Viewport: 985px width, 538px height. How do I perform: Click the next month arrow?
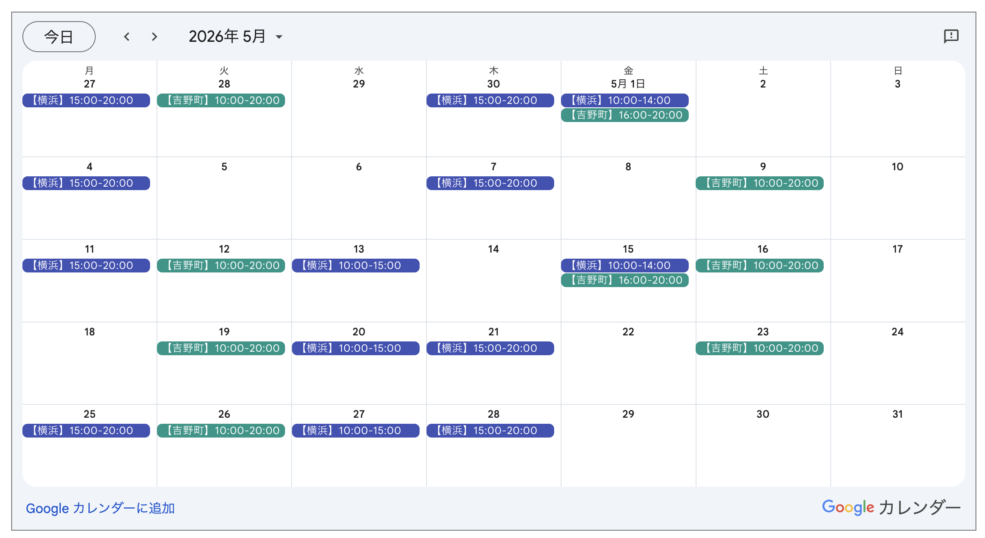[x=154, y=37]
